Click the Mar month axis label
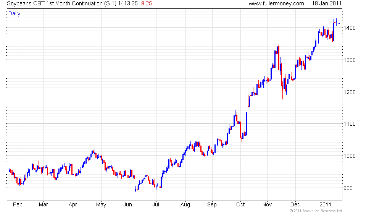 (x=44, y=205)
